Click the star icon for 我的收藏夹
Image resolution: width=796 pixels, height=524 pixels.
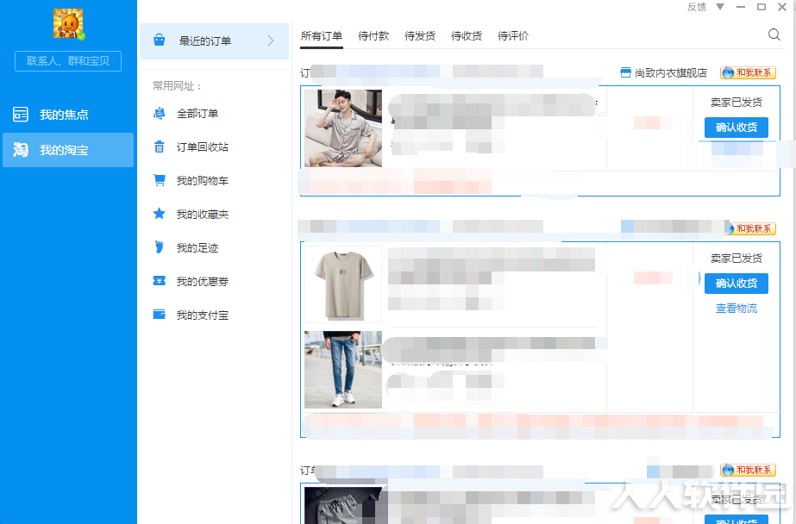159,214
